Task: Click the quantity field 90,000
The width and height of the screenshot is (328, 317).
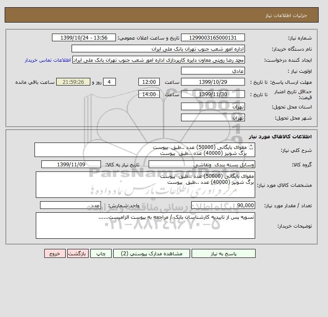Action: pyautogui.click(x=223, y=205)
